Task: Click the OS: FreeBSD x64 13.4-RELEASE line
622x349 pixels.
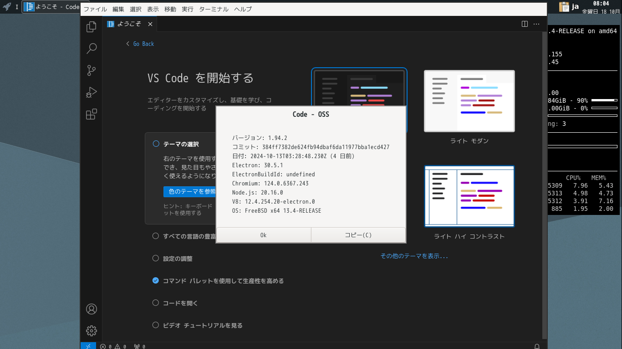Action: (x=276, y=210)
